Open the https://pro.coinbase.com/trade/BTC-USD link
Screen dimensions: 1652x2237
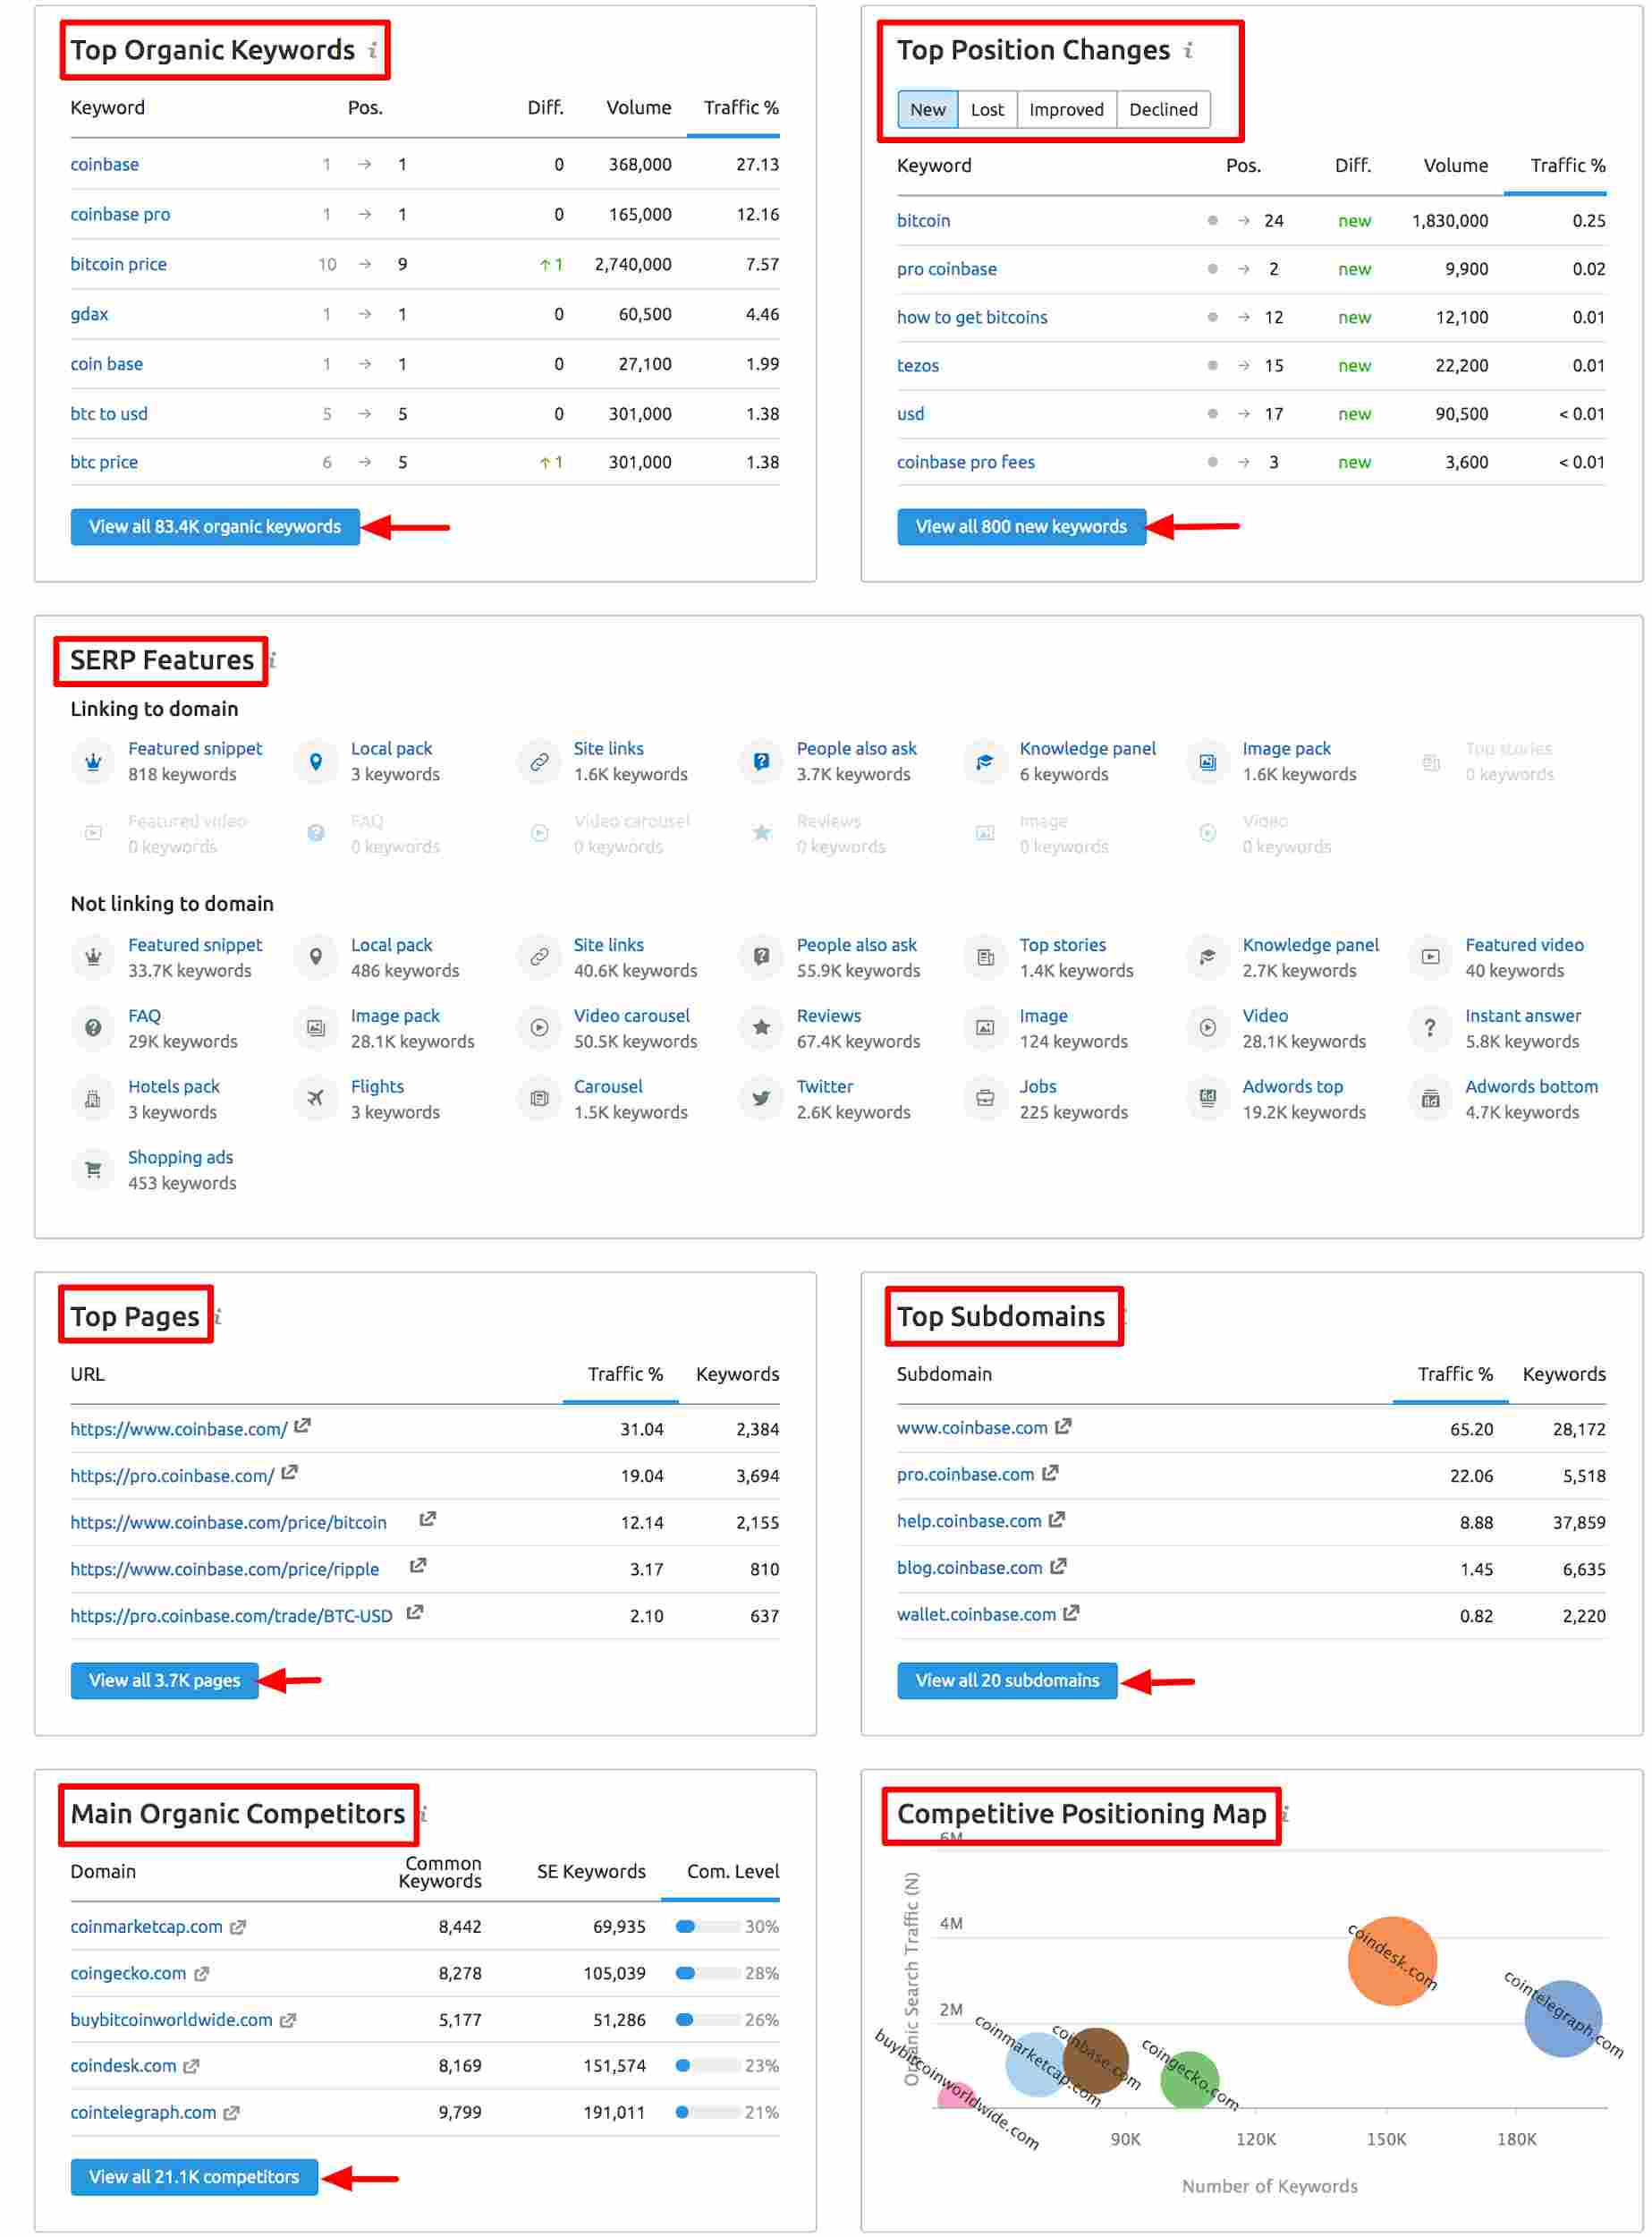pyautogui.click(x=231, y=1617)
